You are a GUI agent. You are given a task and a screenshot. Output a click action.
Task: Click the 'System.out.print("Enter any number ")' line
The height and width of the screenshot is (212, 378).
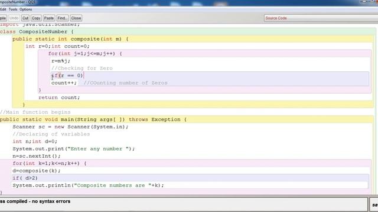tap(73, 149)
